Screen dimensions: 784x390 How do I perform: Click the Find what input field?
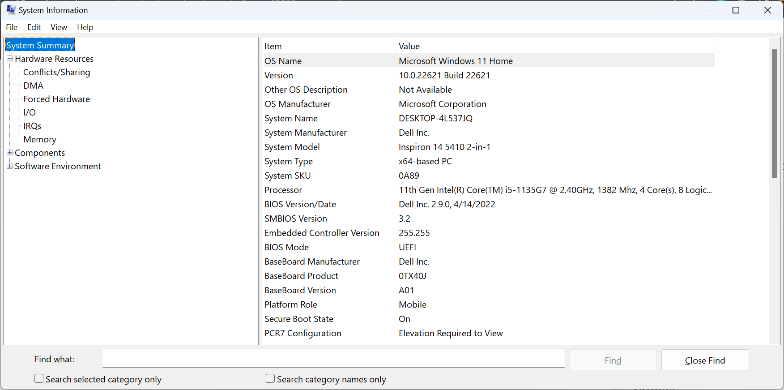tap(333, 359)
